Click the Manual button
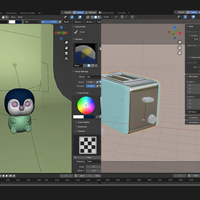Viewport: 200px width, 200px height. point(91,12)
